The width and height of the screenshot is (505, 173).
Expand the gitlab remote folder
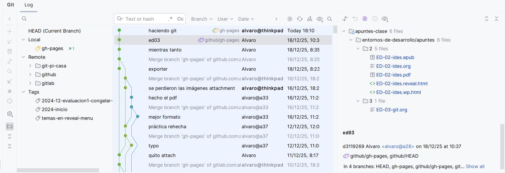30,83
